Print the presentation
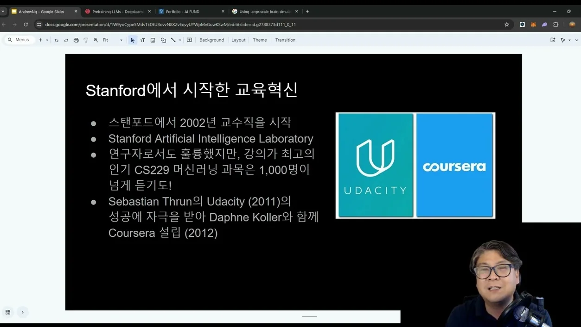 point(76,40)
